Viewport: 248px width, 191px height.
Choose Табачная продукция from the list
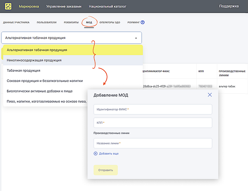[23, 70]
